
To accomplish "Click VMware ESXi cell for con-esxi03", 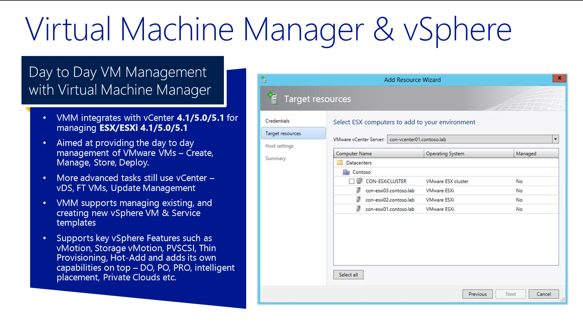I will click(x=440, y=191).
